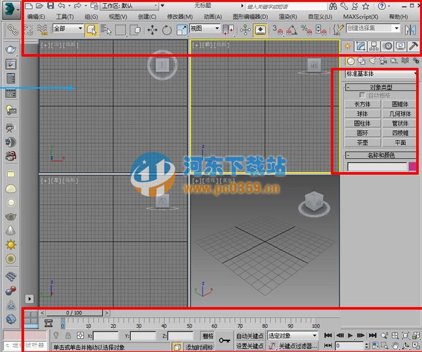This screenshot has height=352, width=422.
Task: Collapse the 名称和颜色 rollout
Action: (x=381, y=155)
